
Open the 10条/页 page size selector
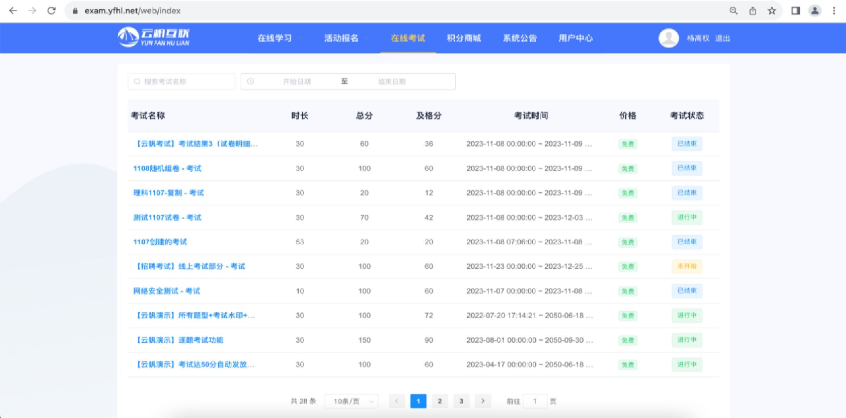point(351,401)
